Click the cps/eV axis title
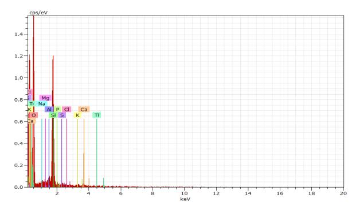356x209 pixels. pos(38,13)
